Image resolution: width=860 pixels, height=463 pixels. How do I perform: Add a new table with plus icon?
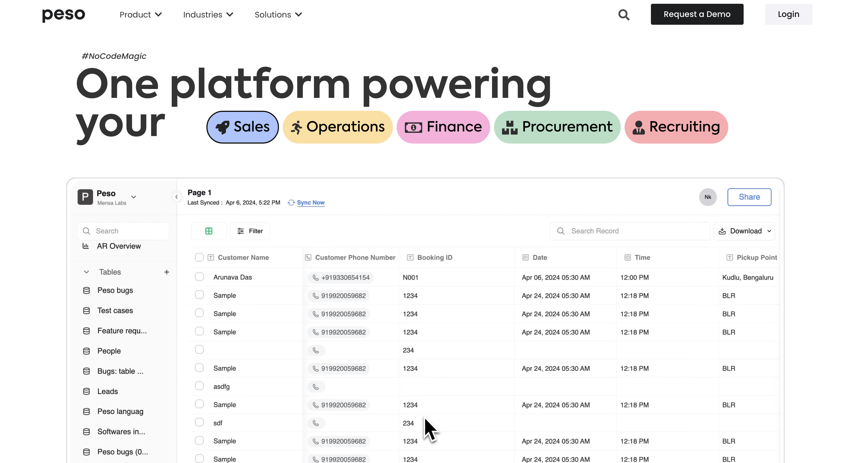pyautogui.click(x=167, y=272)
